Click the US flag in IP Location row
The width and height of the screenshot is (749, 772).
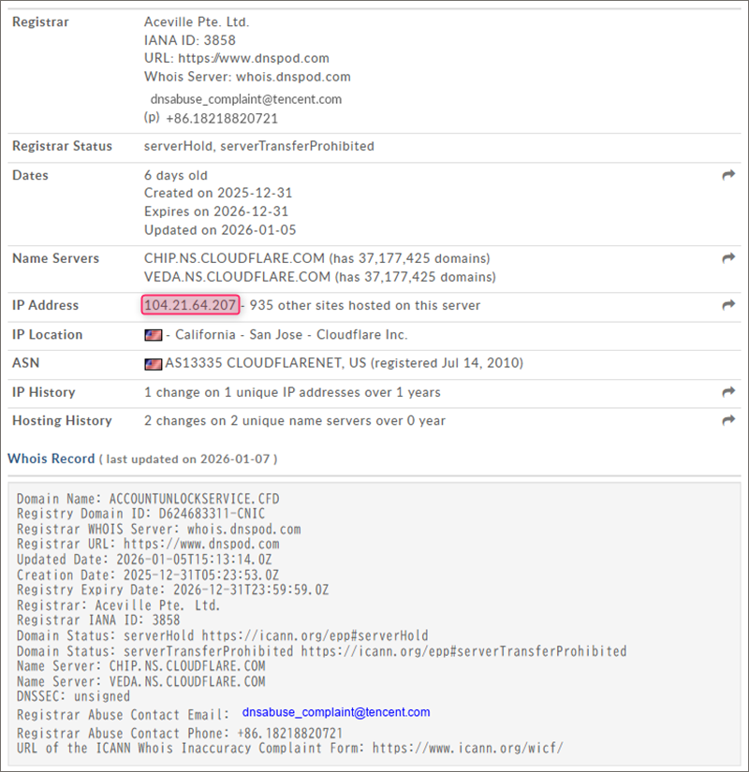153,335
